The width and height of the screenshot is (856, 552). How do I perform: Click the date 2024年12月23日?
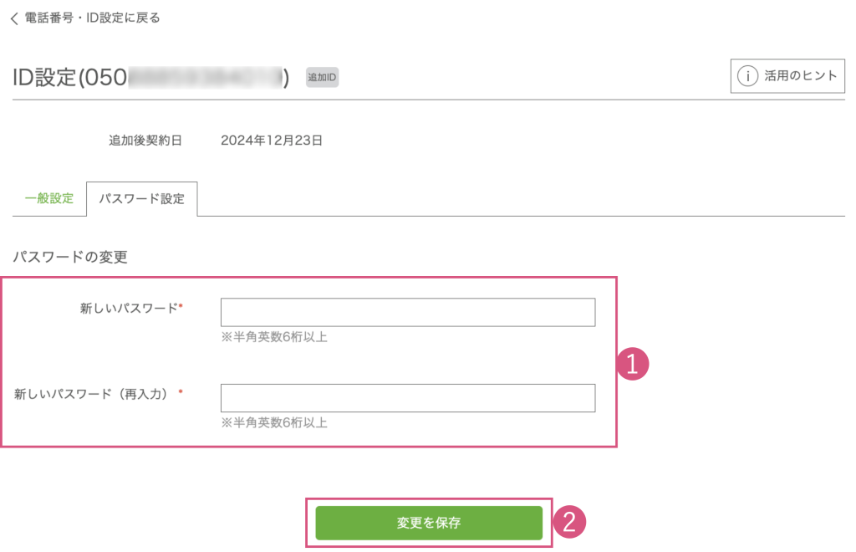click(x=272, y=141)
